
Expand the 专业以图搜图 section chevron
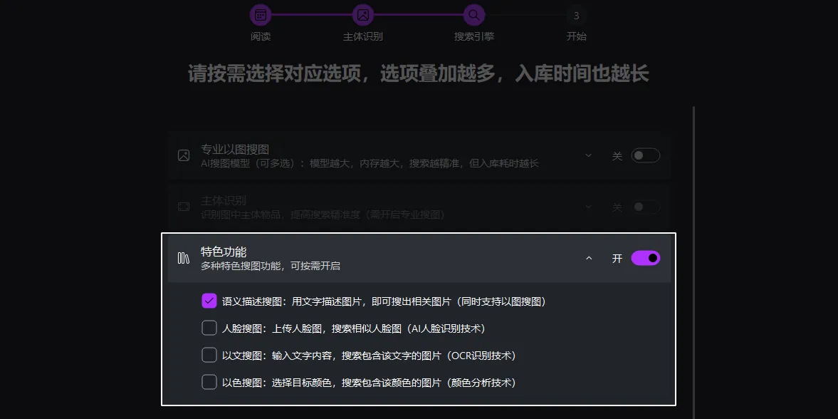coord(589,155)
